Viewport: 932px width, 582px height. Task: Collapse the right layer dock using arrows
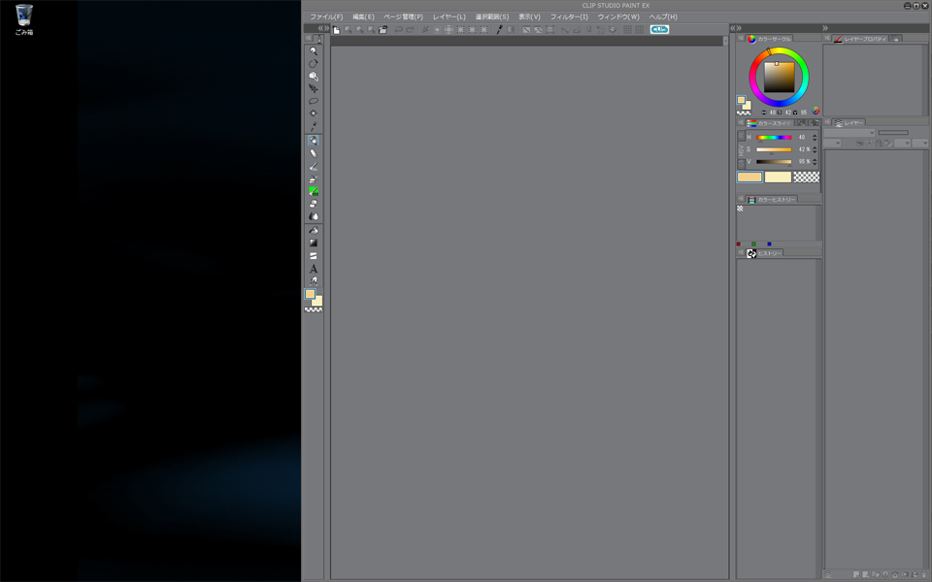point(826,28)
